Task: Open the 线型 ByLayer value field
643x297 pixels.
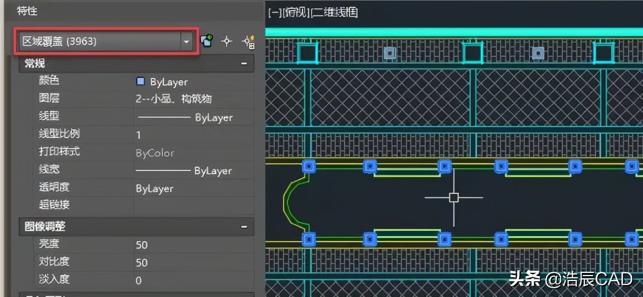Action: coord(193,118)
